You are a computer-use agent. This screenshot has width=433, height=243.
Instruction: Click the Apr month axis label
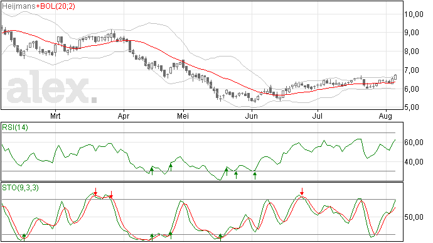point(124,116)
